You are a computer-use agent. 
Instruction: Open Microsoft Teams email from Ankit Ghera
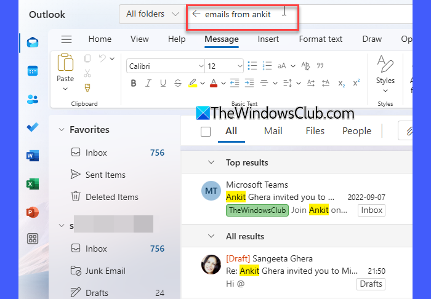point(297,199)
